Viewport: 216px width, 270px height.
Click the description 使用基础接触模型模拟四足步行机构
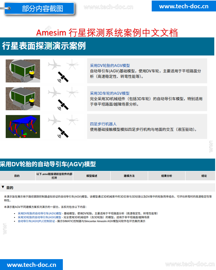[144, 129]
